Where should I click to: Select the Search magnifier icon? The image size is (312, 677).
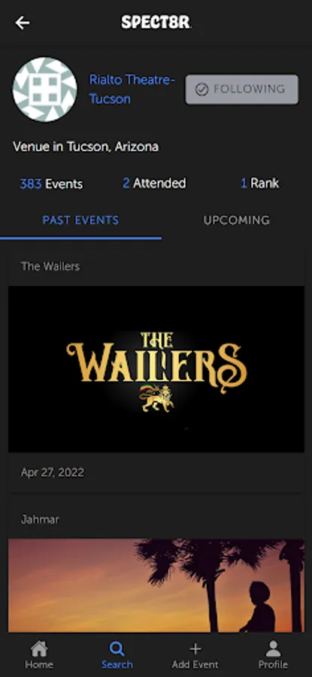(x=117, y=648)
